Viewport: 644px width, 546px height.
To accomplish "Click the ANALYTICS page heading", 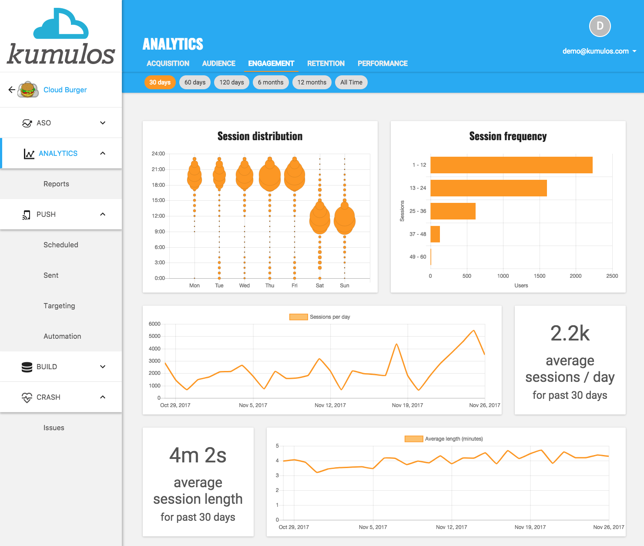I will coord(173,44).
